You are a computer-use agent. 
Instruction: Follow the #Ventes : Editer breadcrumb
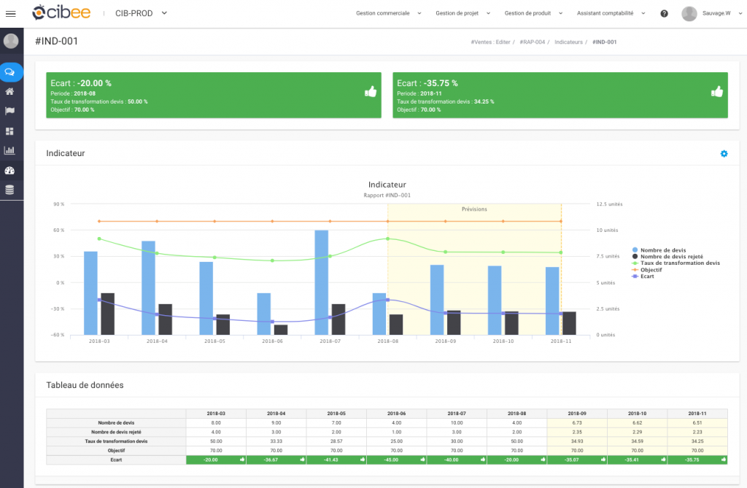(x=490, y=42)
